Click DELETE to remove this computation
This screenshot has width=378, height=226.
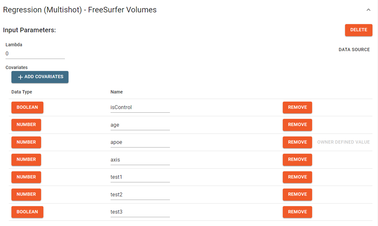pos(358,30)
